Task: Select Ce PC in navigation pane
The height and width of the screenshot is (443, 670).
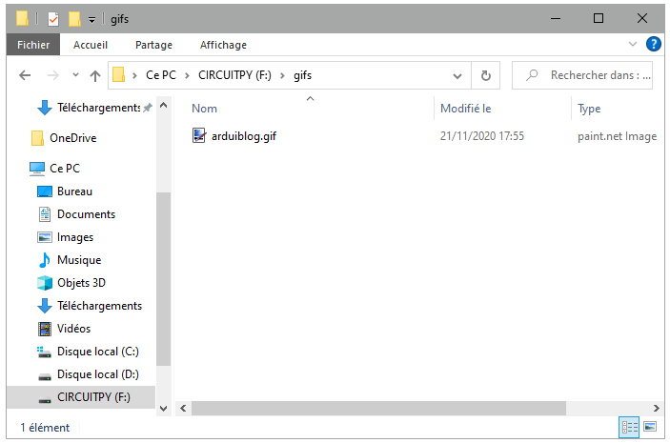Action: click(65, 169)
